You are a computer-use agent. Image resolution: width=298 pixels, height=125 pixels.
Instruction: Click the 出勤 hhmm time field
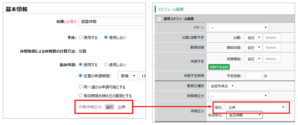click(272, 37)
